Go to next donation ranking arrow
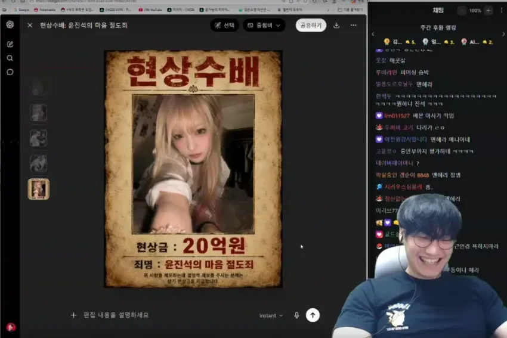This screenshot has width=507, height=338. (503, 34)
